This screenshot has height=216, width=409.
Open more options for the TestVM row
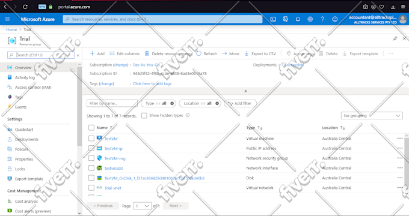[399, 138]
